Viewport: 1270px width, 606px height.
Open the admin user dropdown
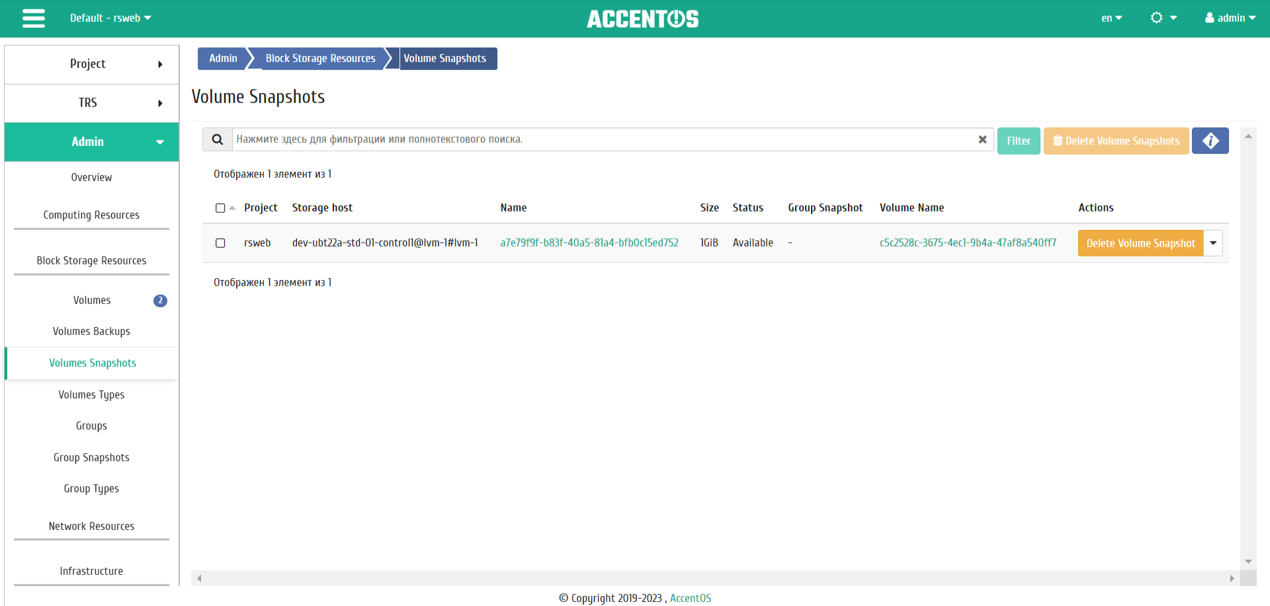point(1230,18)
